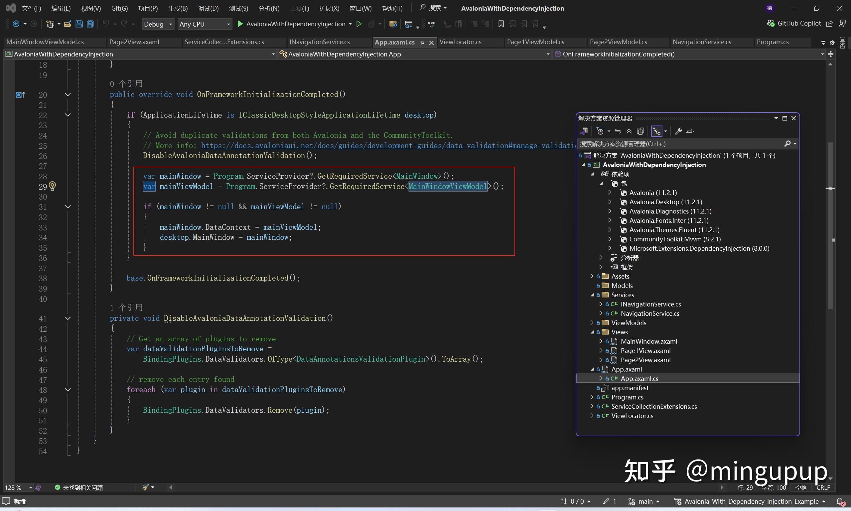Image resolution: width=851 pixels, height=511 pixels.
Task: Toggle pin on App.axaml.cs tab
Action: pos(422,43)
